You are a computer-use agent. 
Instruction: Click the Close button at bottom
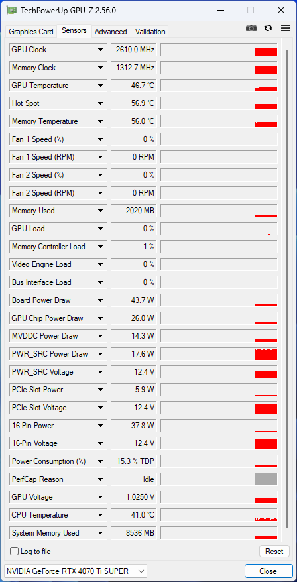pyautogui.click(x=268, y=571)
